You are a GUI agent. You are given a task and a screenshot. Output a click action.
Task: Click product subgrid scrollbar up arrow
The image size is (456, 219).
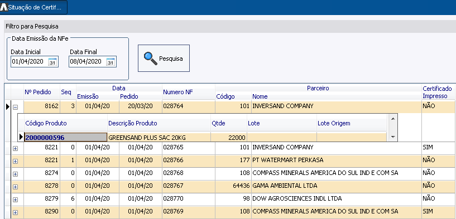(x=393, y=119)
